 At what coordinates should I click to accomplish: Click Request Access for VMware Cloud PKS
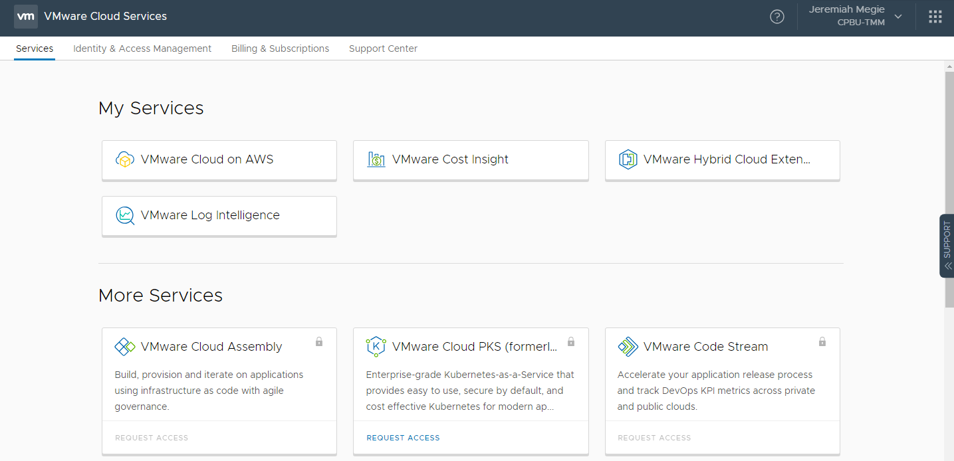tap(403, 438)
